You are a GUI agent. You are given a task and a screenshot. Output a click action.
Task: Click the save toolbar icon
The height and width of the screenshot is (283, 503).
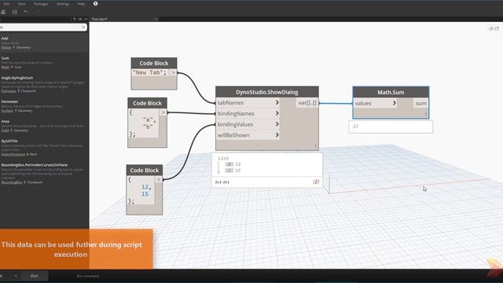tap(14, 13)
